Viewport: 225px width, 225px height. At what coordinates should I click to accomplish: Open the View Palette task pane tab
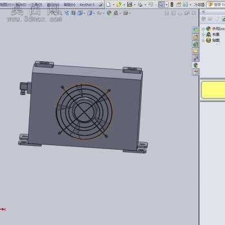[196, 58]
